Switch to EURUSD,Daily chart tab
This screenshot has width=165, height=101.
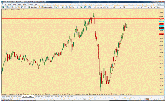pyautogui.click(x=69, y=96)
